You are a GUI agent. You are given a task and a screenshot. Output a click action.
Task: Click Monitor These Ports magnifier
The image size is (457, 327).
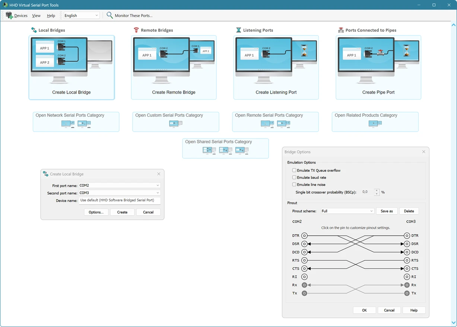[110, 15]
